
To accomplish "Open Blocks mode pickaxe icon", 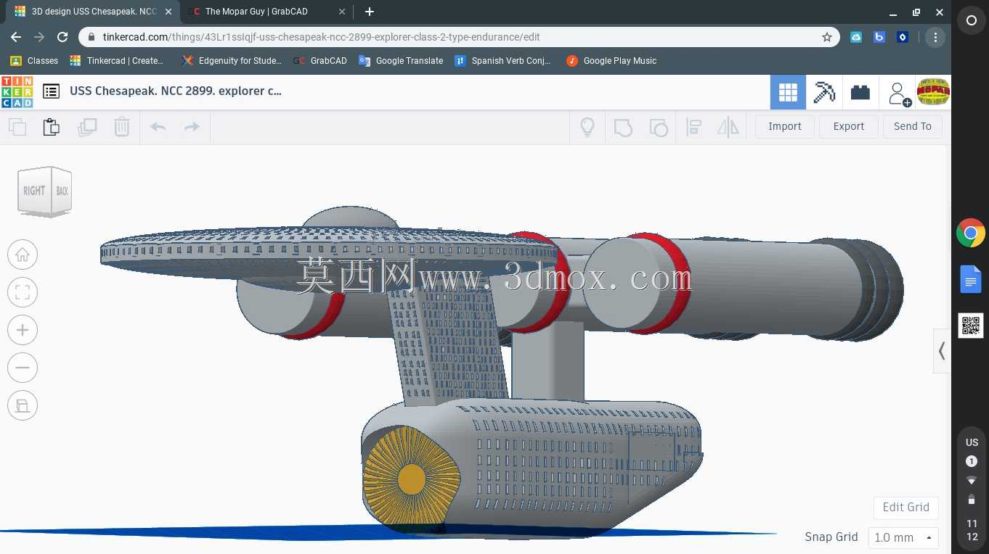I will tap(824, 92).
